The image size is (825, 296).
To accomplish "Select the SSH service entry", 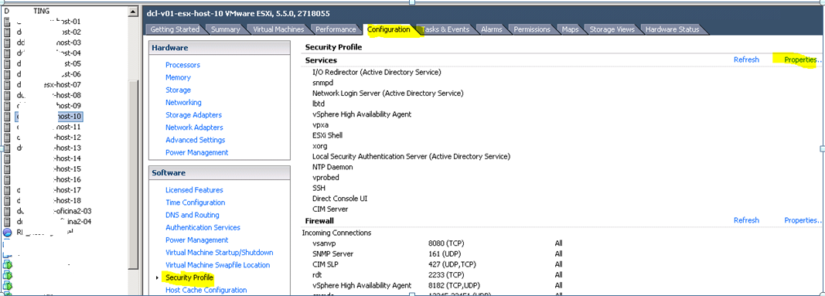I will coord(319,189).
